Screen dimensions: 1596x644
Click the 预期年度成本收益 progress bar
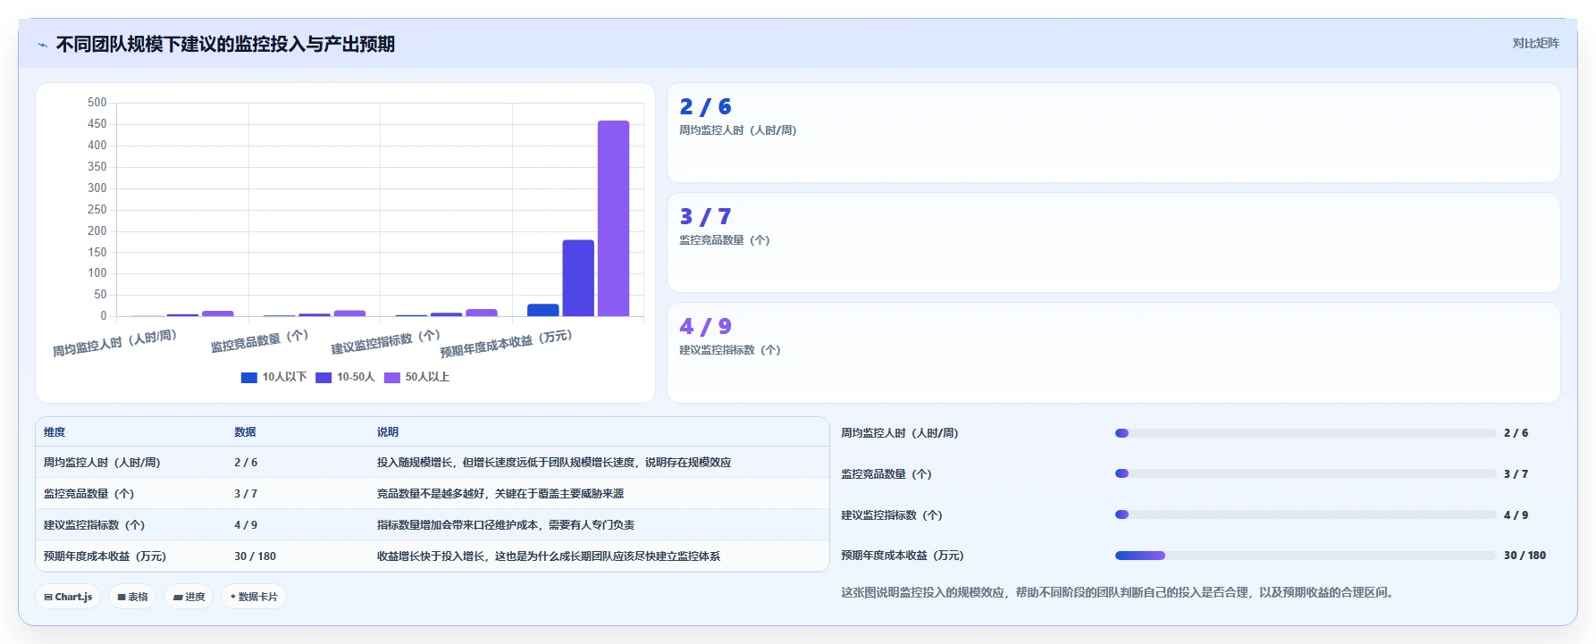(x=1306, y=556)
